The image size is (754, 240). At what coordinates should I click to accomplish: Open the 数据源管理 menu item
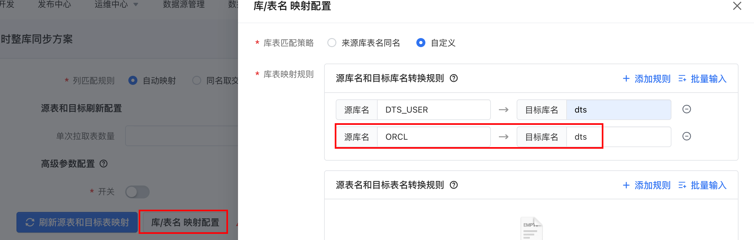click(x=184, y=5)
